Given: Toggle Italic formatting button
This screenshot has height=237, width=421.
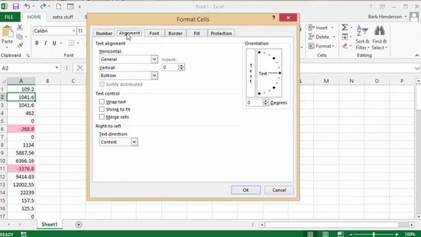Looking at the screenshot, I should 45,43.
